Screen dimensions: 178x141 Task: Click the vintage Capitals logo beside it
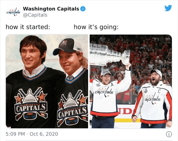point(73,109)
